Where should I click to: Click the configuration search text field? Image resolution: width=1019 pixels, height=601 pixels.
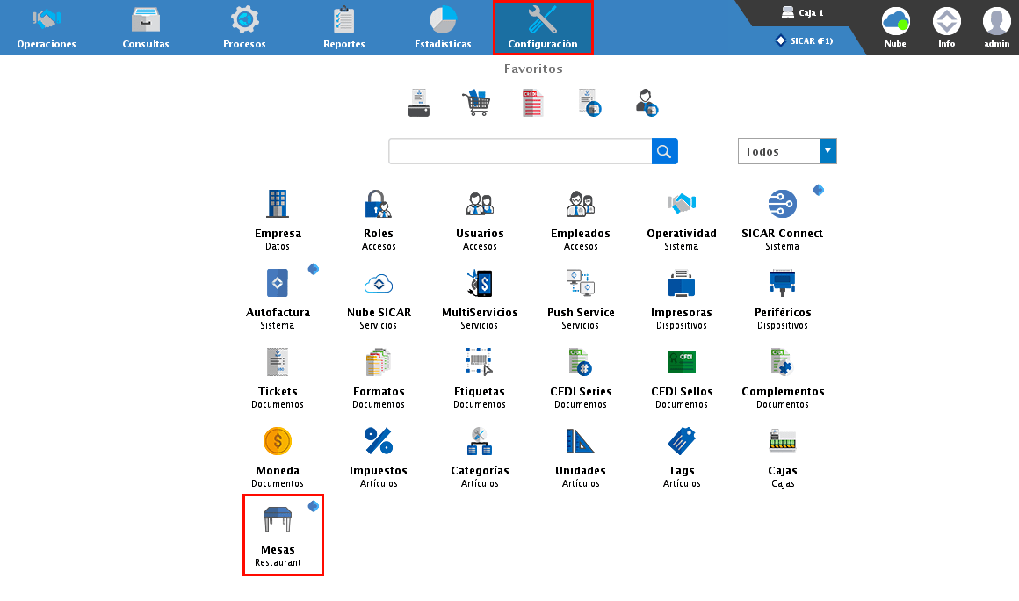coord(520,151)
